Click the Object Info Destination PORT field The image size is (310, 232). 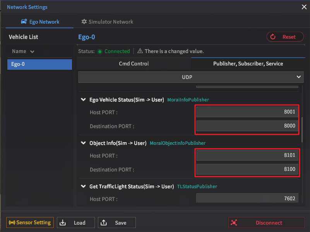(x=247, y=169)
